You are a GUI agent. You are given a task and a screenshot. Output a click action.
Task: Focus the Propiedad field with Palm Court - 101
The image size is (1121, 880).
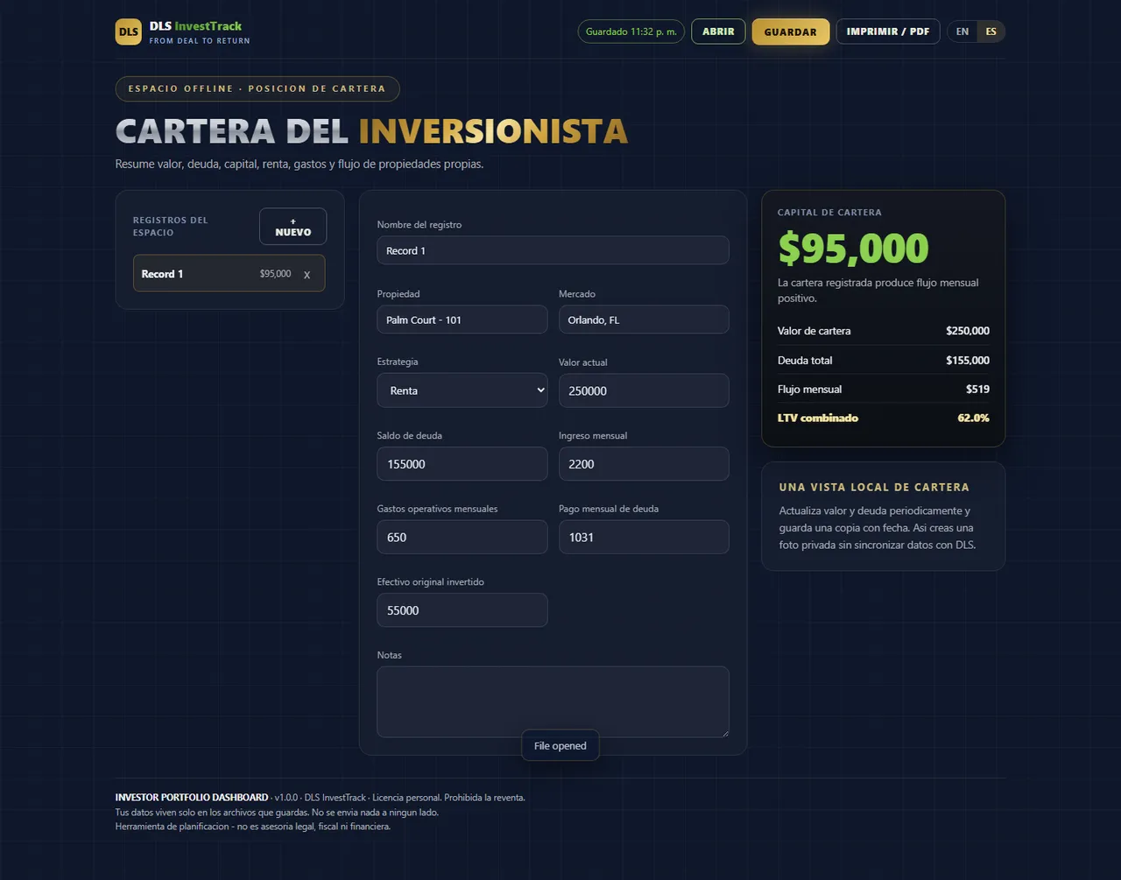point(462,320)
